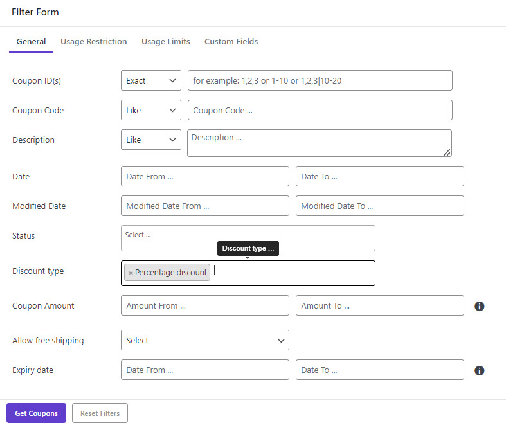
Task: Open the Custom Fields tab
Action: (231, 42)
